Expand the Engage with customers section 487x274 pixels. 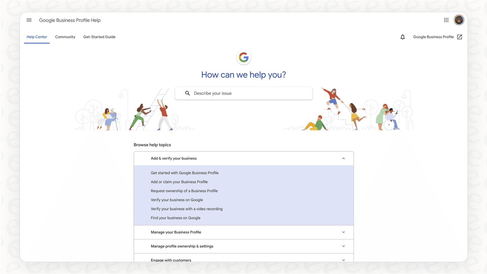pos(344,260)
